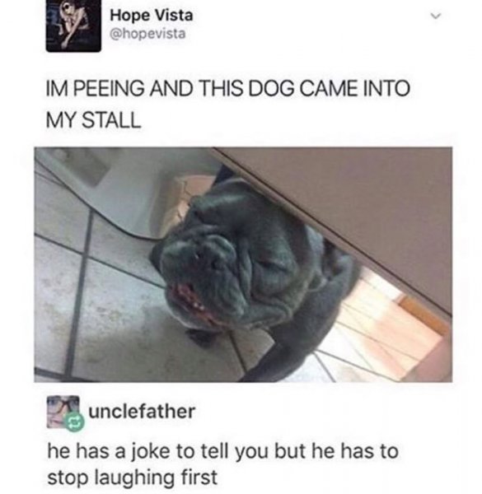
Task: Click Hope Vista's profile avatar
Action: pyautogui.click(x=73, y=26)
